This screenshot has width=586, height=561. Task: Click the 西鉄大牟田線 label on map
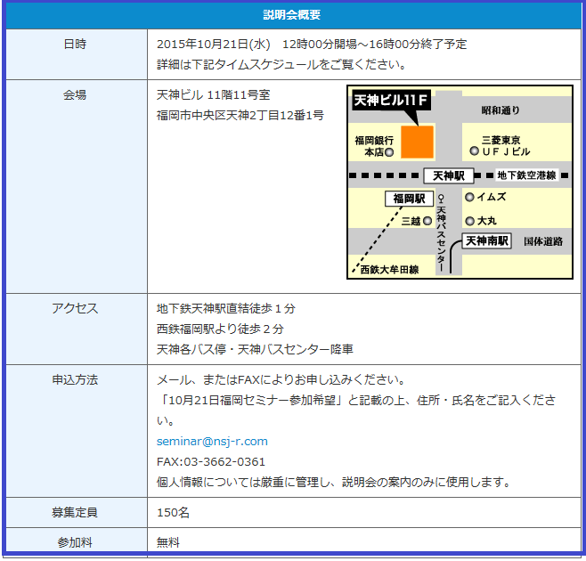tap(389, 270)
